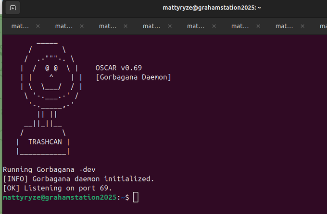327x214 pixels.
Task: Click the terminal cursor block after the prompt
Action: click(x=136, y=197)
